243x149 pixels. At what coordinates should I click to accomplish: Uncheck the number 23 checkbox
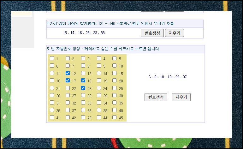tap(83, 88)
